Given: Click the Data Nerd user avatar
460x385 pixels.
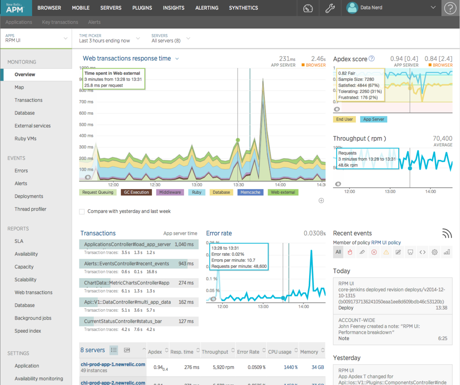Looking at the screenshot, I should 352,8.
